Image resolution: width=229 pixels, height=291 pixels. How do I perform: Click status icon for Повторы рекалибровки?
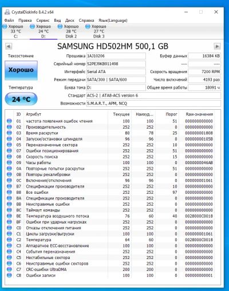pos(9,174)
